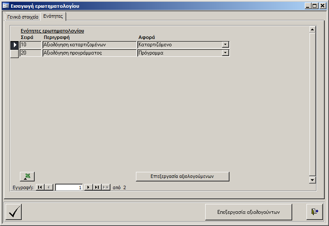
Task: Go to next record navigation button
Action: pyautogui.click(x=88, y=187)
